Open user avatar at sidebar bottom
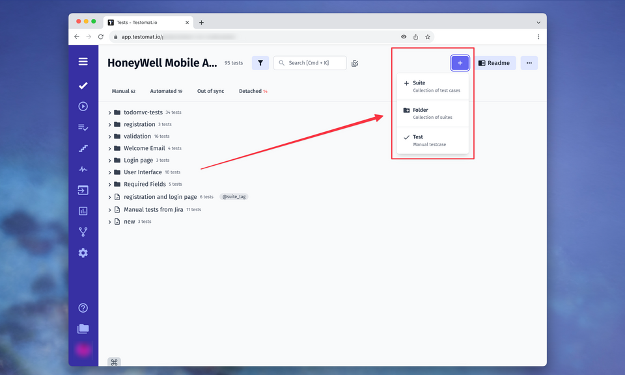The height and width of the screenshot is (375, 625). pyautogui.click(x=83, y=350)
